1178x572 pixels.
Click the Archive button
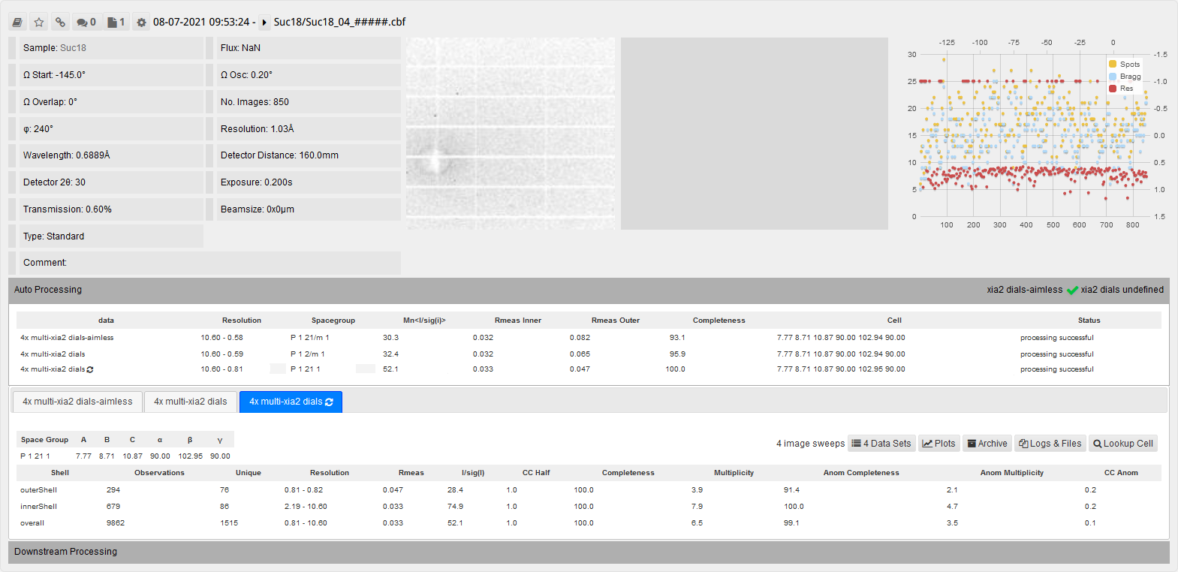[987, 444]
